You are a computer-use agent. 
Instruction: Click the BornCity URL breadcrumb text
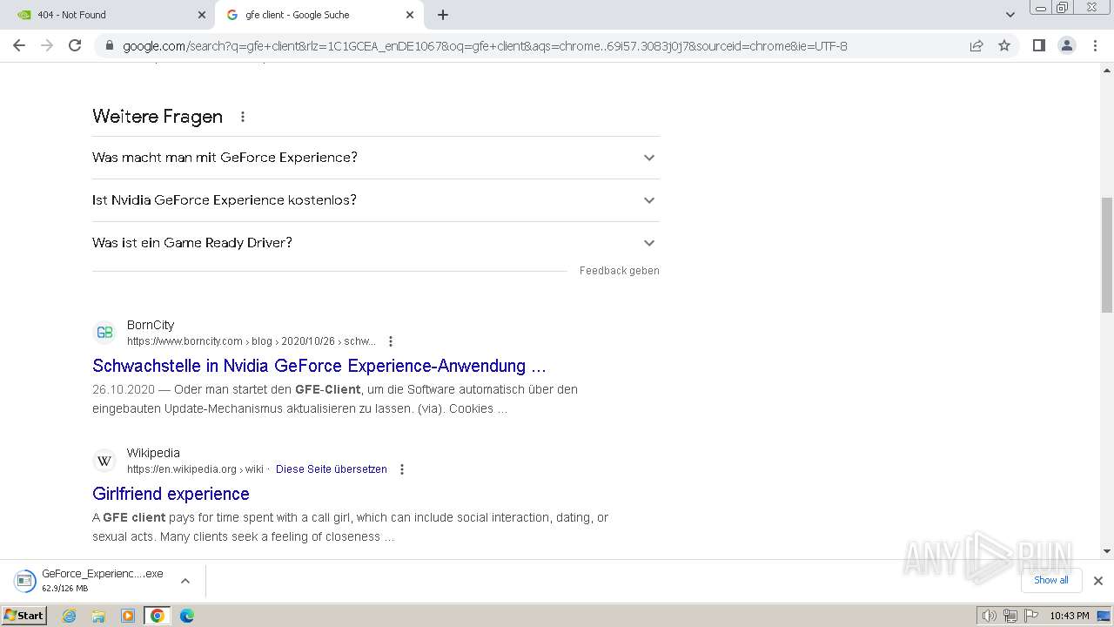click(252, 341)
